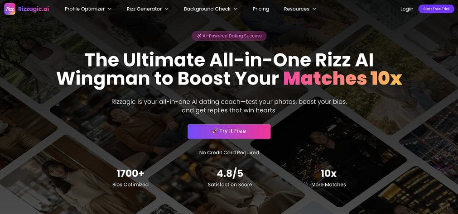Expand the Background Check chevron
Viewport: 458px width, 214px height.
click(236, 9)
